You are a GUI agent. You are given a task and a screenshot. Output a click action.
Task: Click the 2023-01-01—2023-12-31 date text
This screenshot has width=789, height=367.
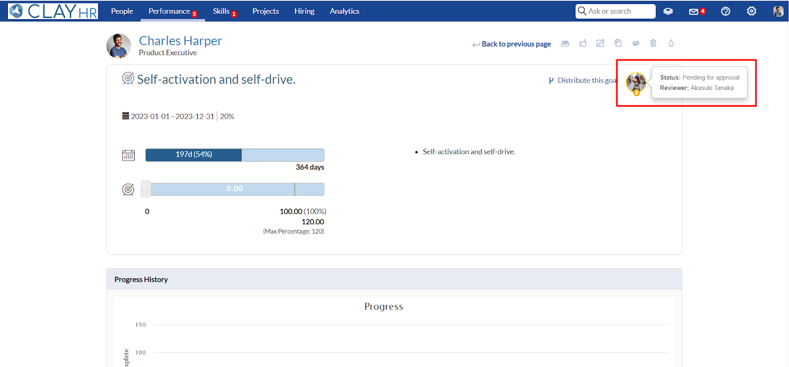(x=173, y=116)
